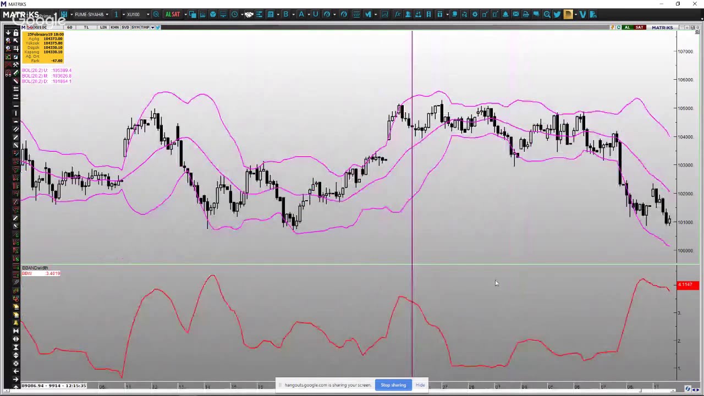Viewport: 704px width, 396px height.
Task: Click the printer icon in toolbar
Action: click(526, 14)
